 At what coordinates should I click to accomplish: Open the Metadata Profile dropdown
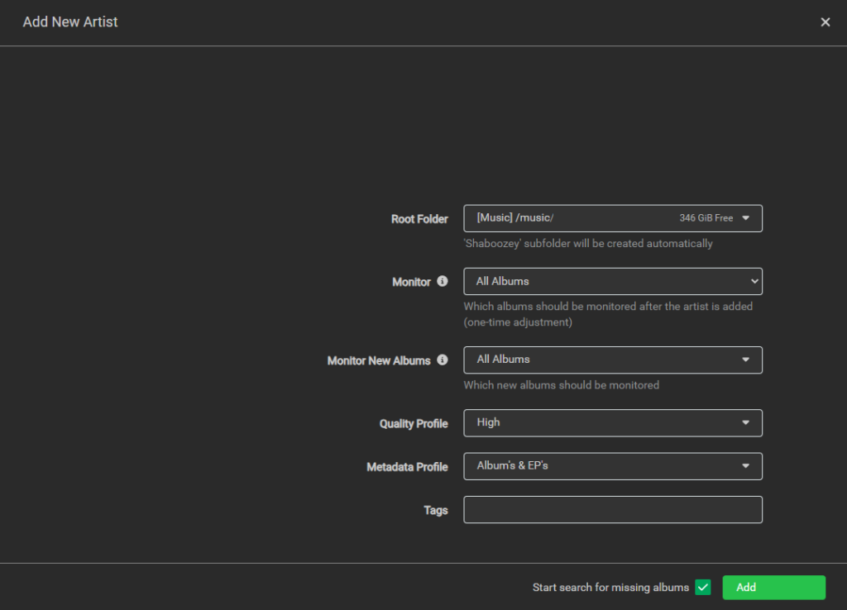pyautogui.click(x=612, y=465)
